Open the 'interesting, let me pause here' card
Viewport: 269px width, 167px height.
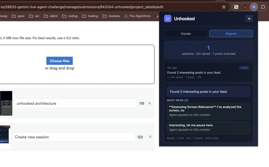[x=209, y=128]
